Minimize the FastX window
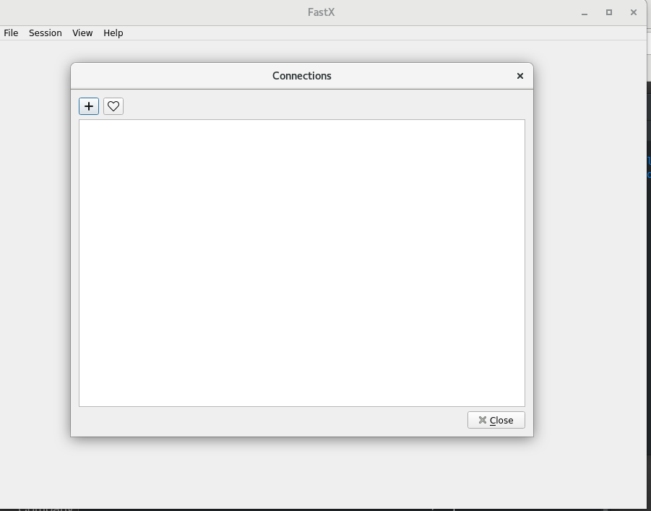The height and width of the screenshot is (511, 651). [585, 13]
